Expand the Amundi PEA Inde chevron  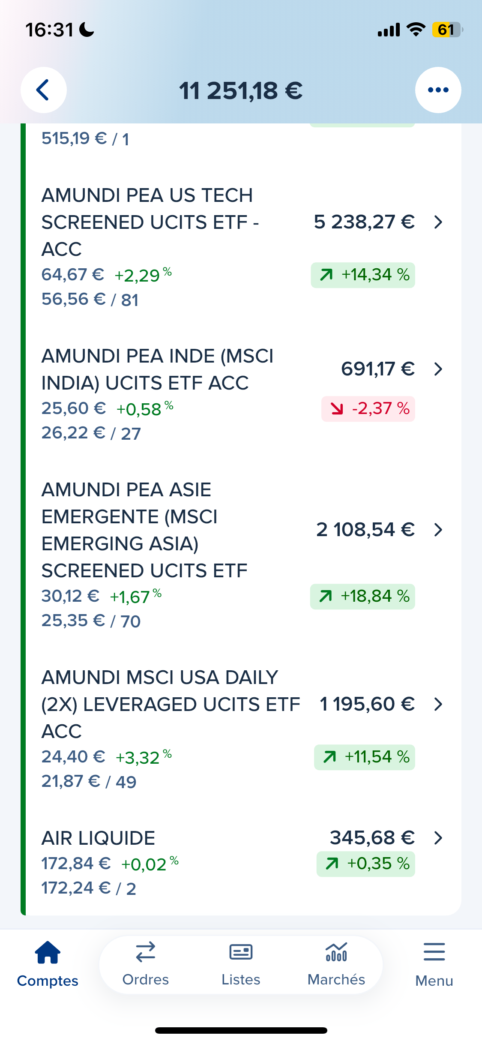click(x=438, y=369)
